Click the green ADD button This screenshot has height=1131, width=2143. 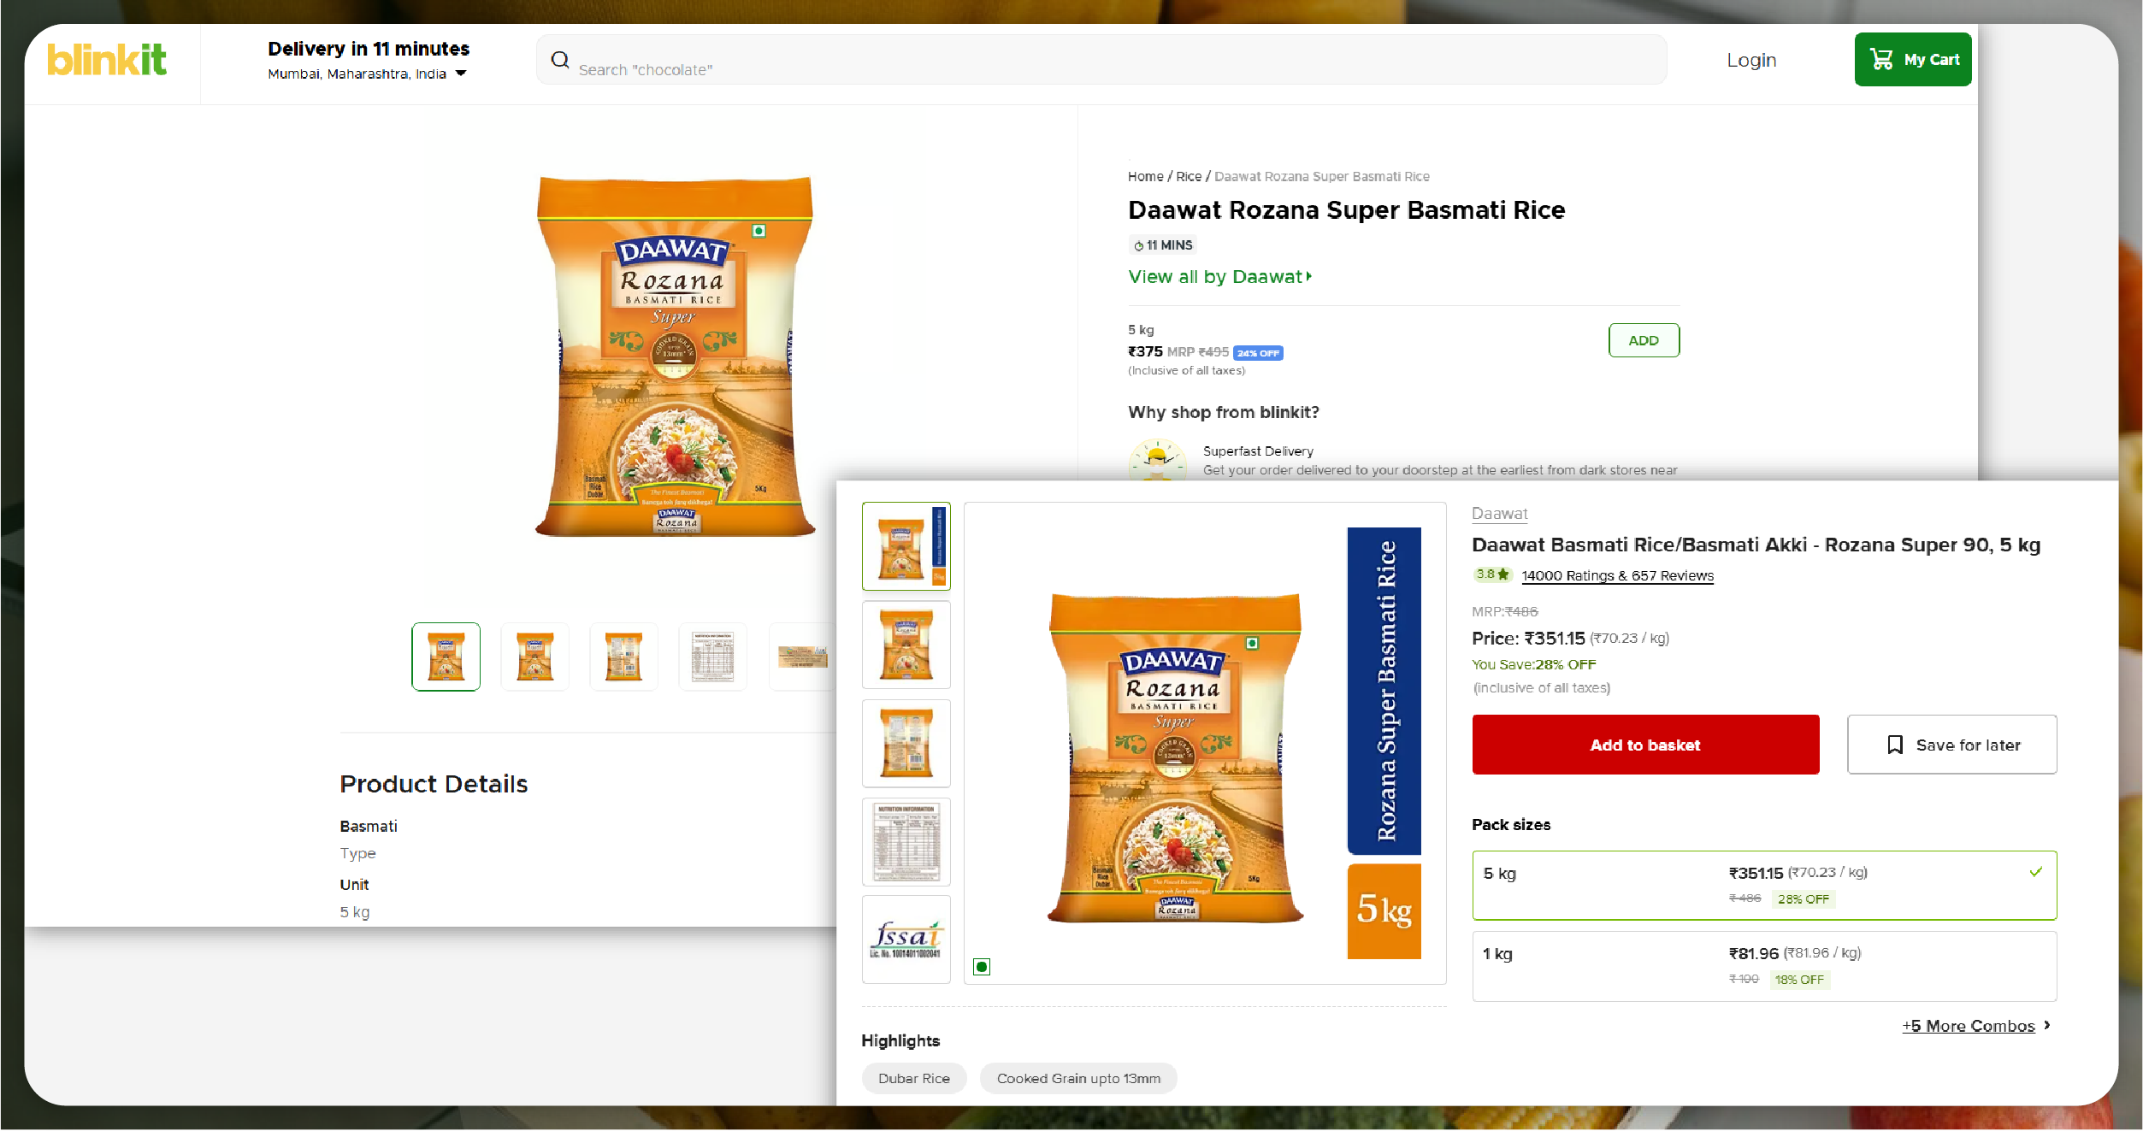tap(1643, 340)
